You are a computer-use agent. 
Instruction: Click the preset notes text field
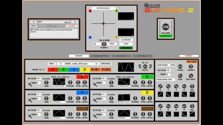pyautogui.click(x=54, y=33)
